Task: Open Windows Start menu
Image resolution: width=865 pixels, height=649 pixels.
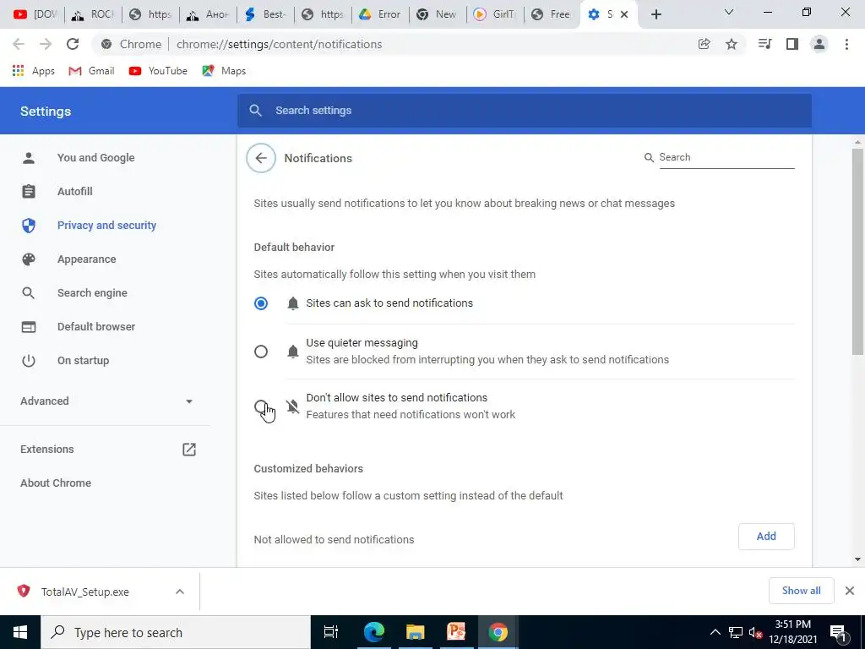Action: 20,632
